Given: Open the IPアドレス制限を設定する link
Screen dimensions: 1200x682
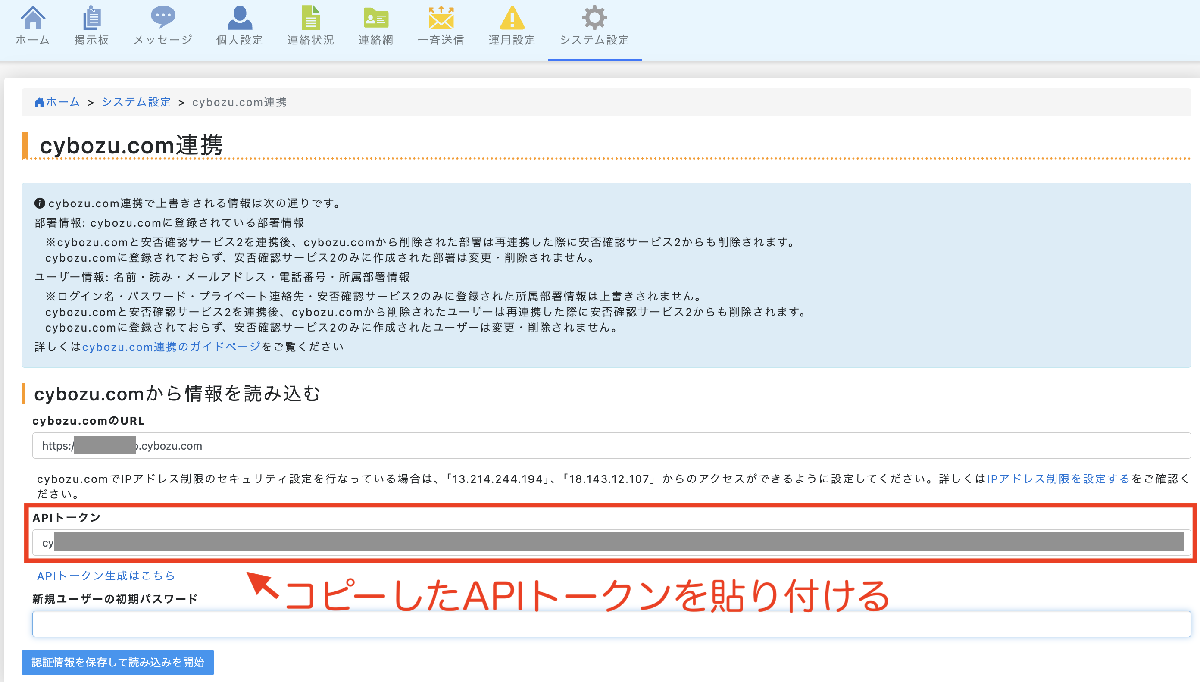Looking at the screenshot, I should (1058, 479).
